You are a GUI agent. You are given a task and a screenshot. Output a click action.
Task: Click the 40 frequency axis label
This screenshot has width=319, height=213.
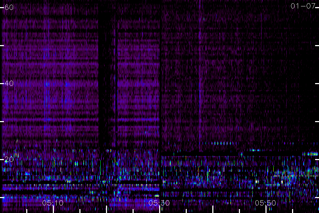click(9, 83)
